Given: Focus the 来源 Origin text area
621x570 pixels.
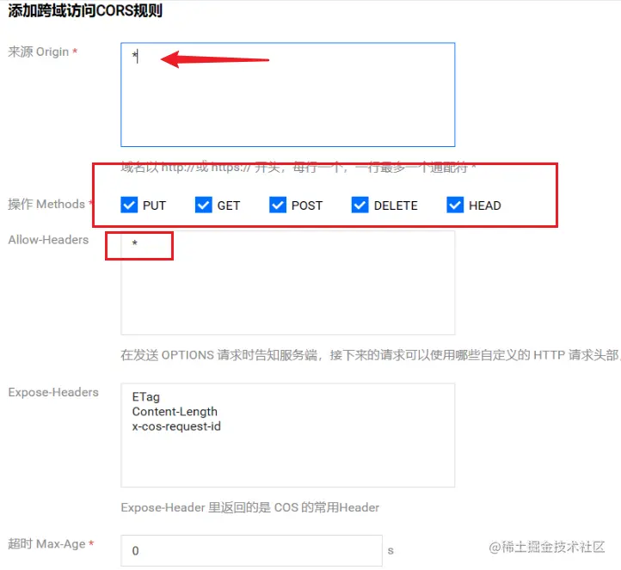Looking at the screenshot, I should 288,95.
